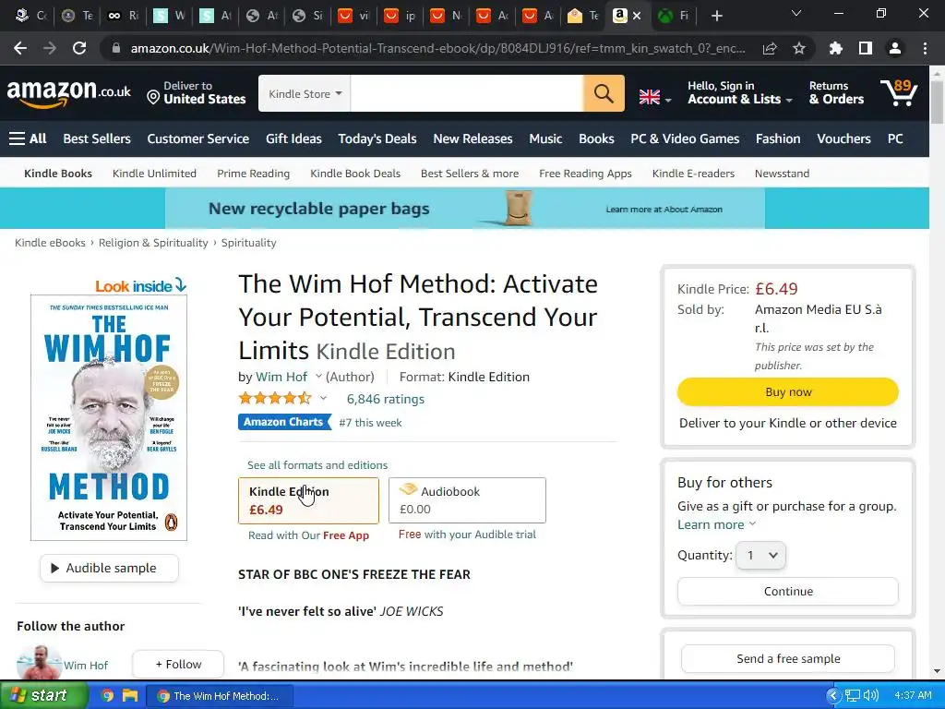945x709 pixels.
Task: Expand star rating breakdown chevron
Action: pos(324,398)
